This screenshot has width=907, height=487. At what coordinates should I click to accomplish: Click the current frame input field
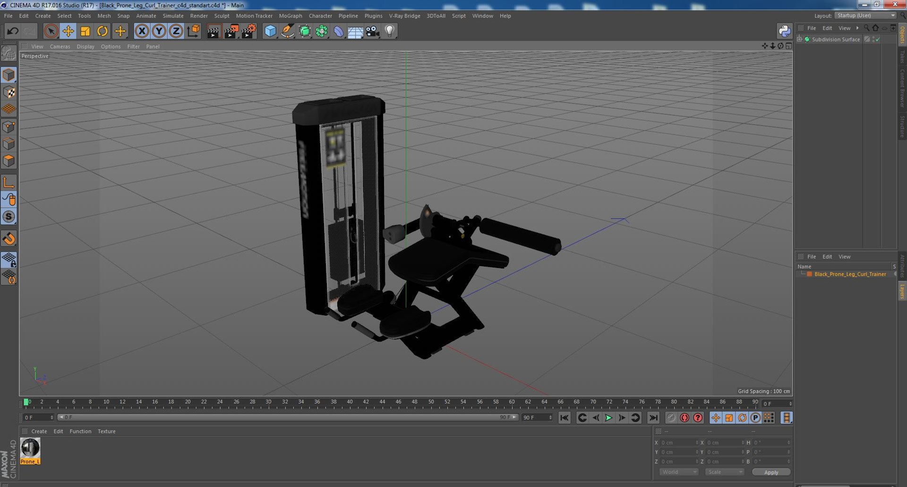(x=777, y=404)
